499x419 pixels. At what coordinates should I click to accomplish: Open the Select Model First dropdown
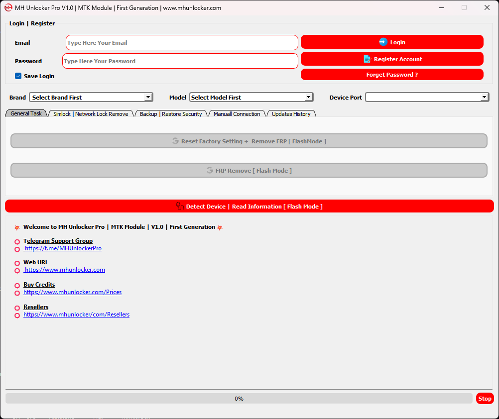308,98
